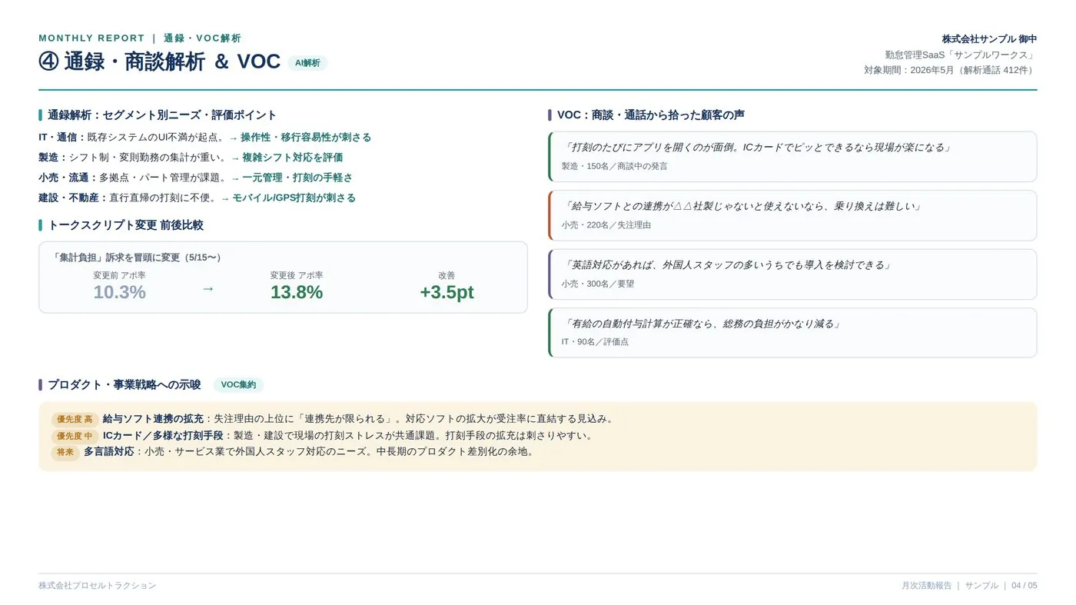Click 小売・220名／失注理由 caption

point(606,225)
